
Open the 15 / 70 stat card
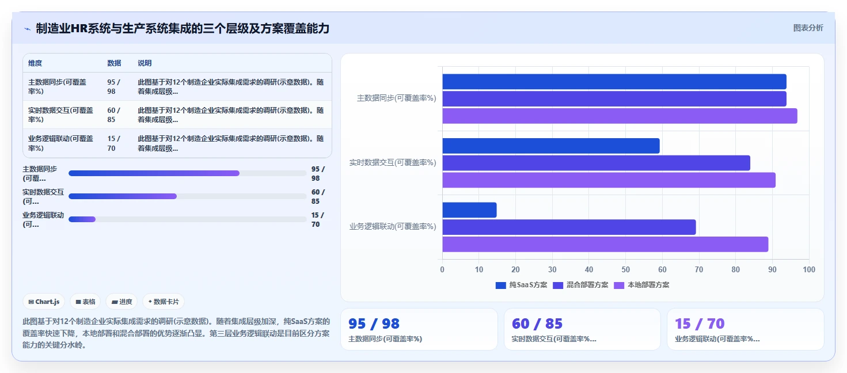coord(745,329)
